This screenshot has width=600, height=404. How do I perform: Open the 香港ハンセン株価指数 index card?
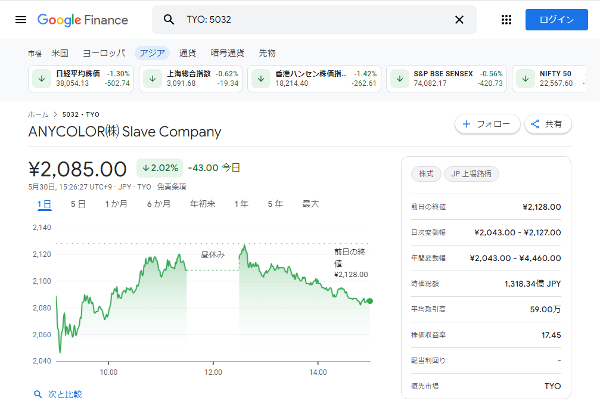314,79
